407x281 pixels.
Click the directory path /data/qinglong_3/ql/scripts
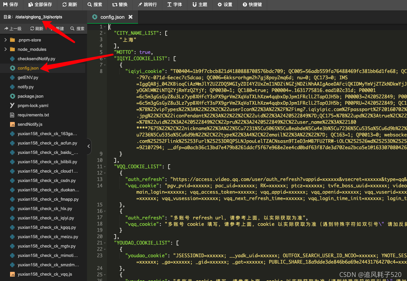click(39, 17)
